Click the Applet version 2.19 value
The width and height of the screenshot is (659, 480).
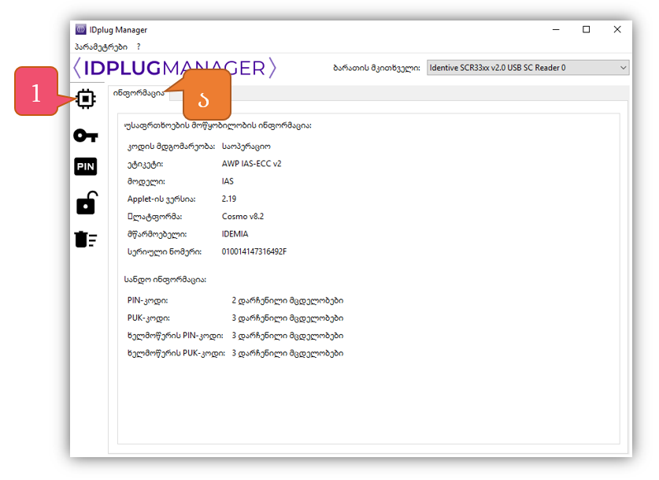pos(229,199)
